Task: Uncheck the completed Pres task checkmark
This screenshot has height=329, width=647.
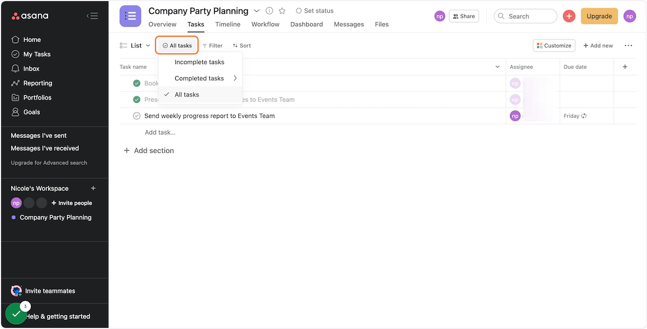Action: [x=137, y=100]
